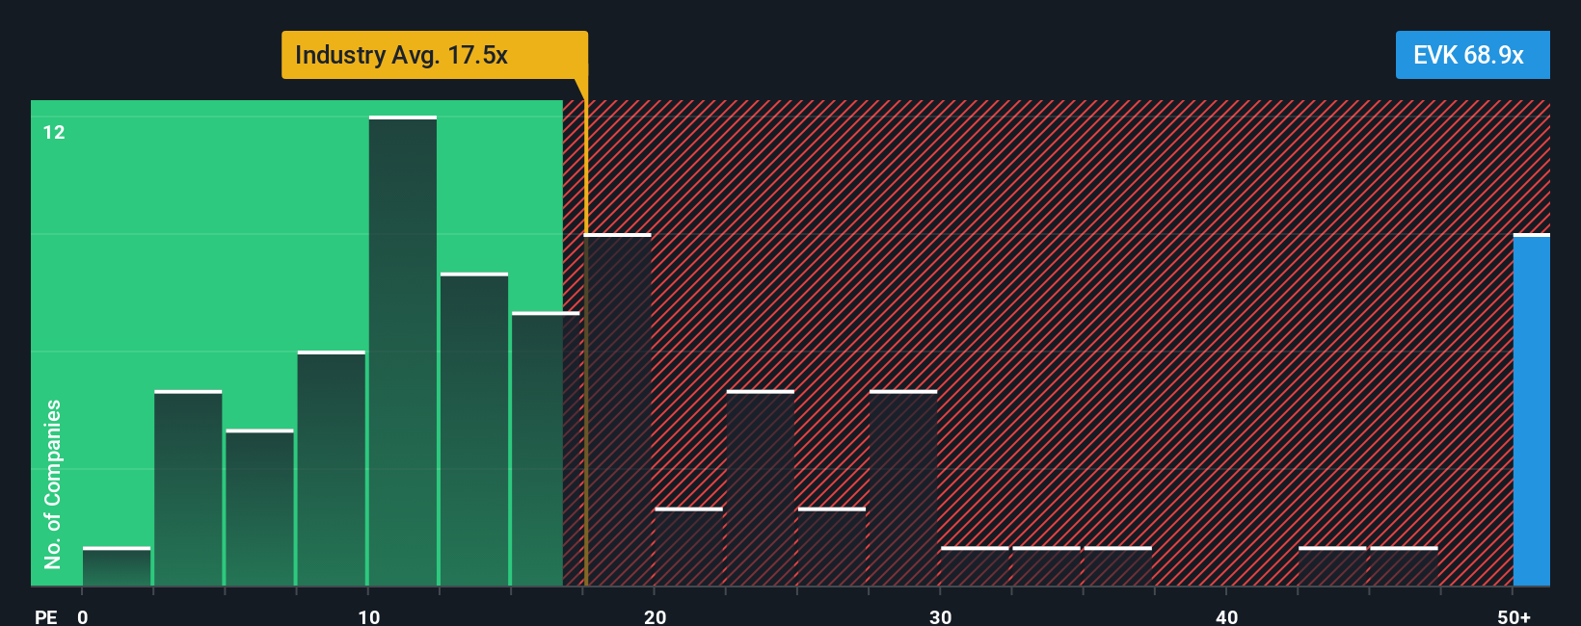Select the short bar for PE 42.5 to 45

[x=1332, y=566]
